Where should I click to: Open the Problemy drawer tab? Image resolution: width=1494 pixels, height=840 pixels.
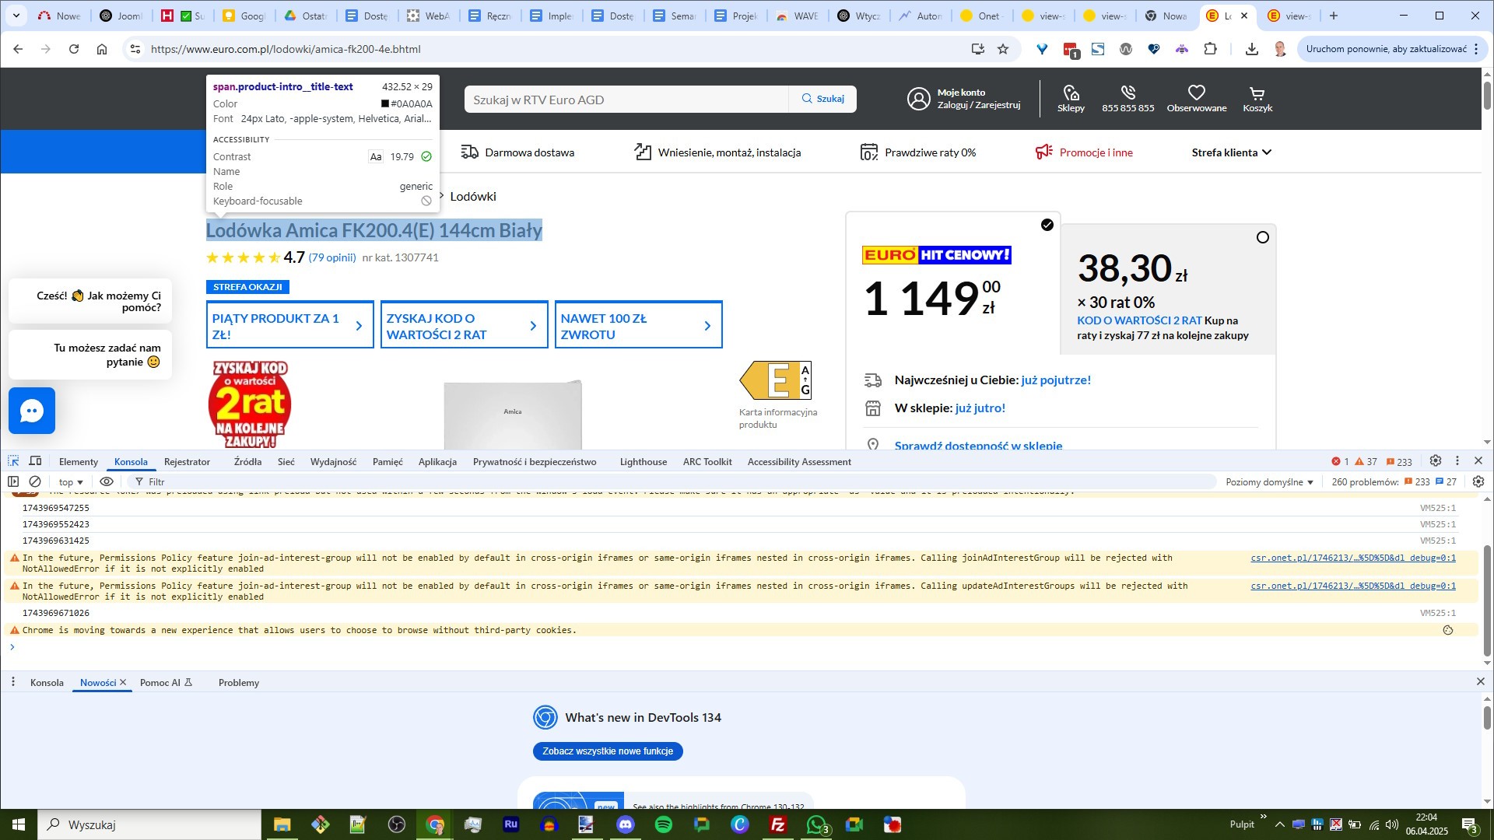pyautogui.click(x=239, y=683)
